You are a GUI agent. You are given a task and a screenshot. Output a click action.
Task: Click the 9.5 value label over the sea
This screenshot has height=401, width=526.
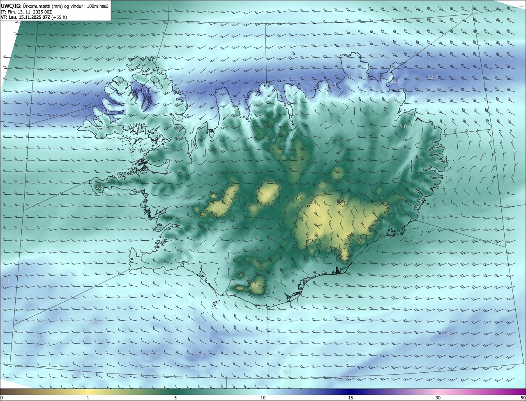tap(288, 372)
